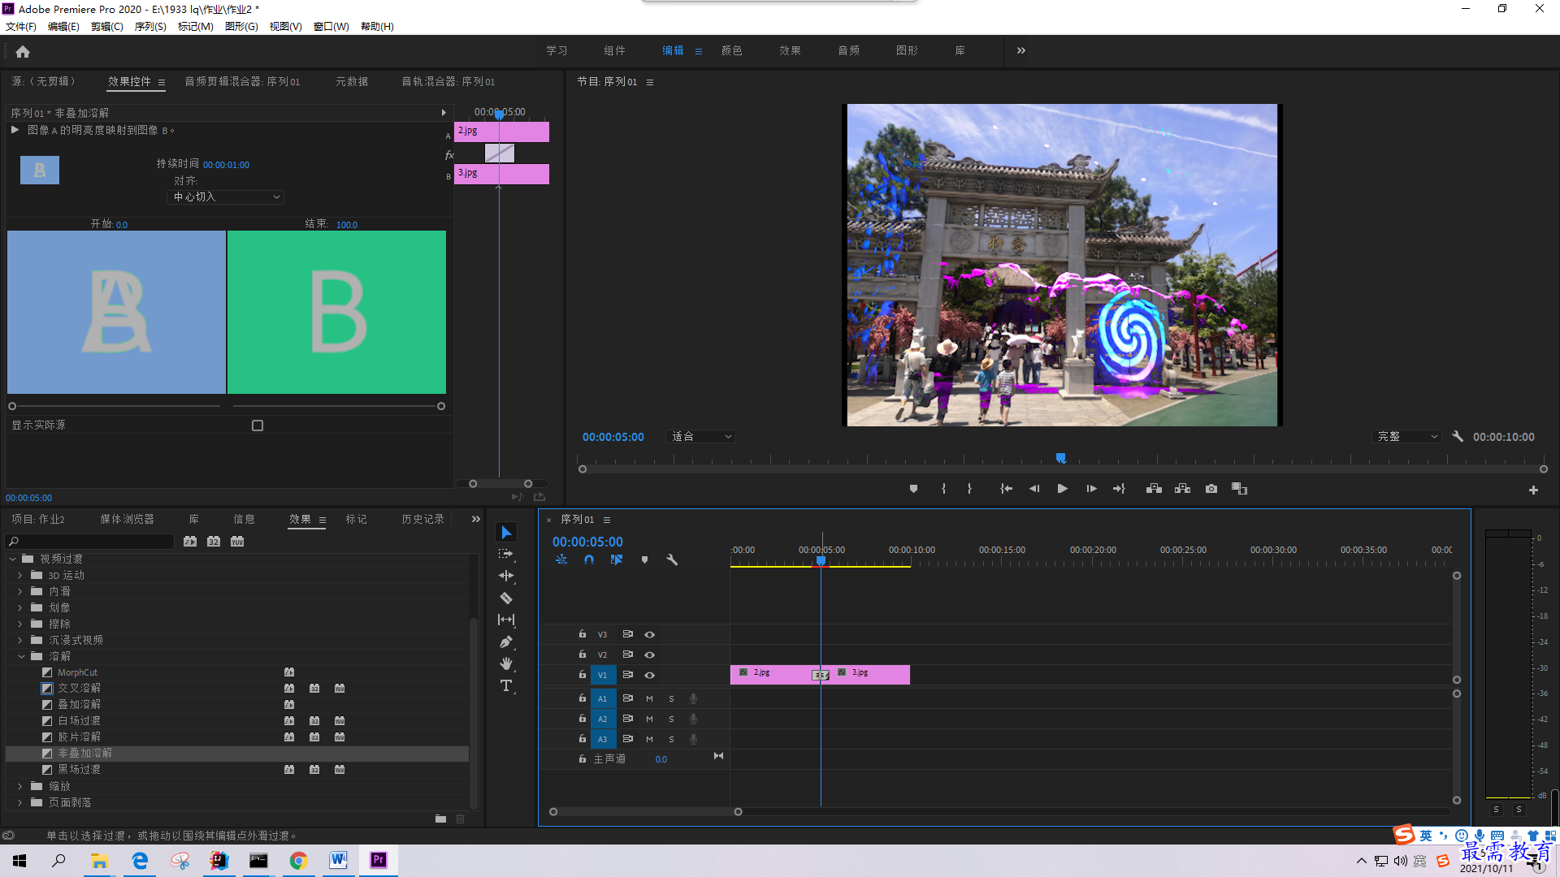The image size is (1560, 877).
Task: Open Chrome from the taskbar
Action: coord(298,861)
